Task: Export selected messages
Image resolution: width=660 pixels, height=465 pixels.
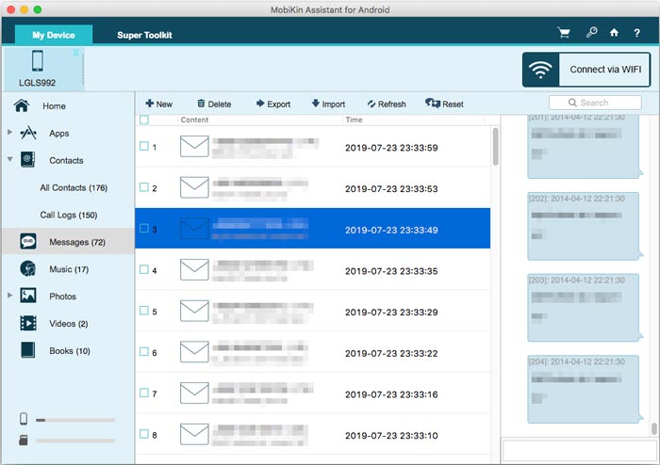Action: [x=273, y=104]
